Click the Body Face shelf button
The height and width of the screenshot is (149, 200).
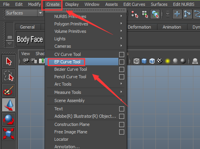coord(30,39)
